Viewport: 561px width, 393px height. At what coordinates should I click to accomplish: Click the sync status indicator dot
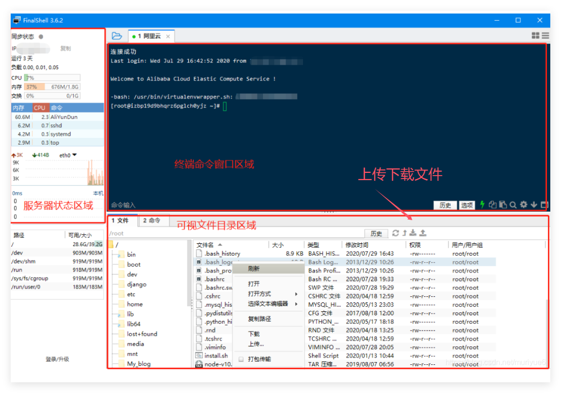[41, 37]
